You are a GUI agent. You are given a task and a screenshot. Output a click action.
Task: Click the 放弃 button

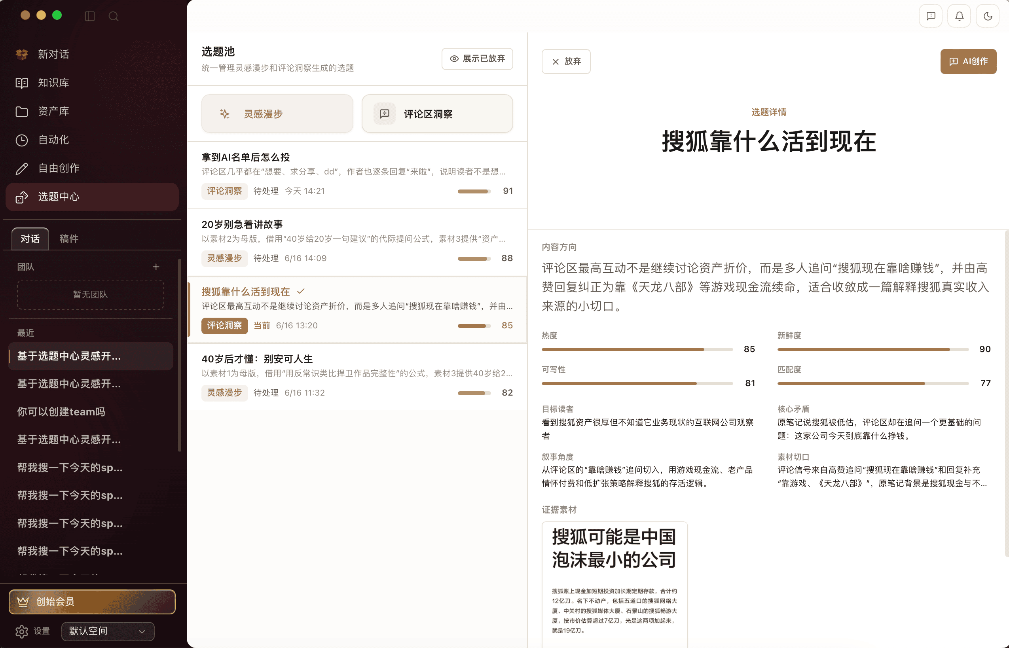tap(566, 61)
